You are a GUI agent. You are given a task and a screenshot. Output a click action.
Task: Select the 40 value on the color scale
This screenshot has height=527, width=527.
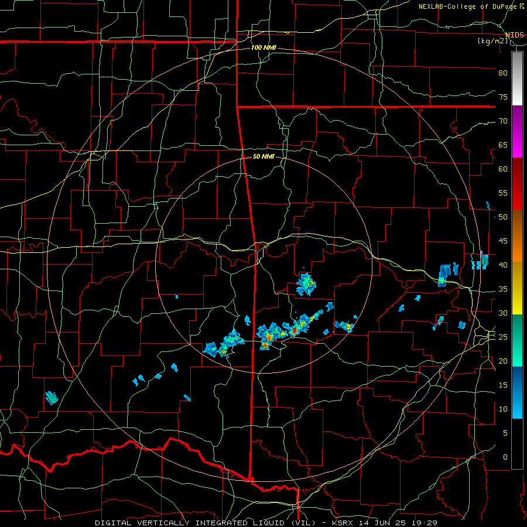[503, 265]
